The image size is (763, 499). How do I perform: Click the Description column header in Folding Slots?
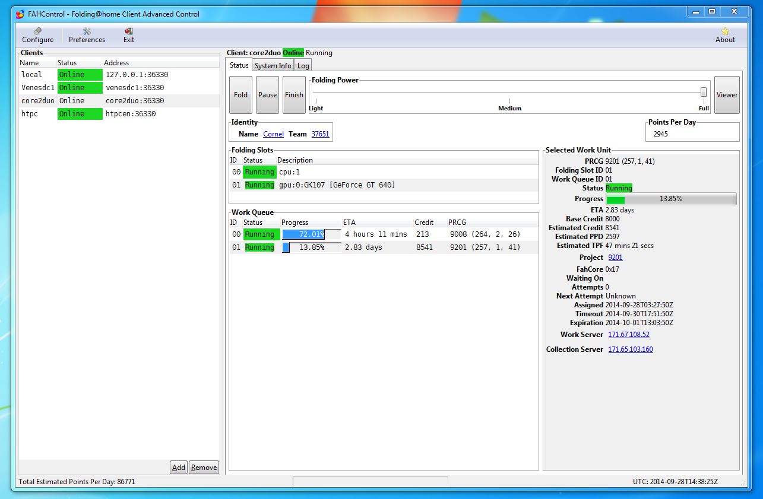click(x=407, y=160)
